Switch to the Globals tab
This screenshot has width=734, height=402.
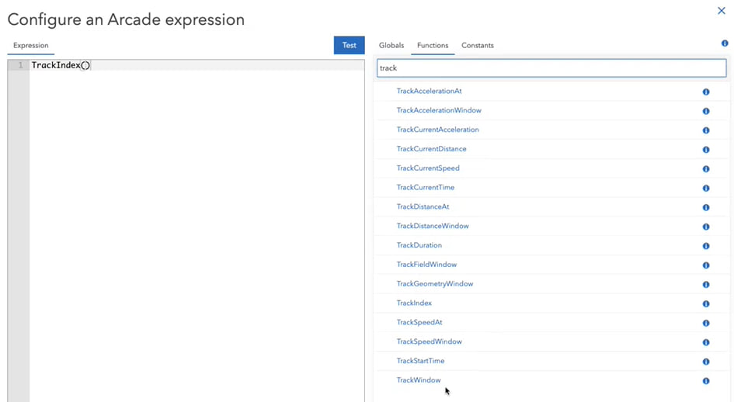391,46
